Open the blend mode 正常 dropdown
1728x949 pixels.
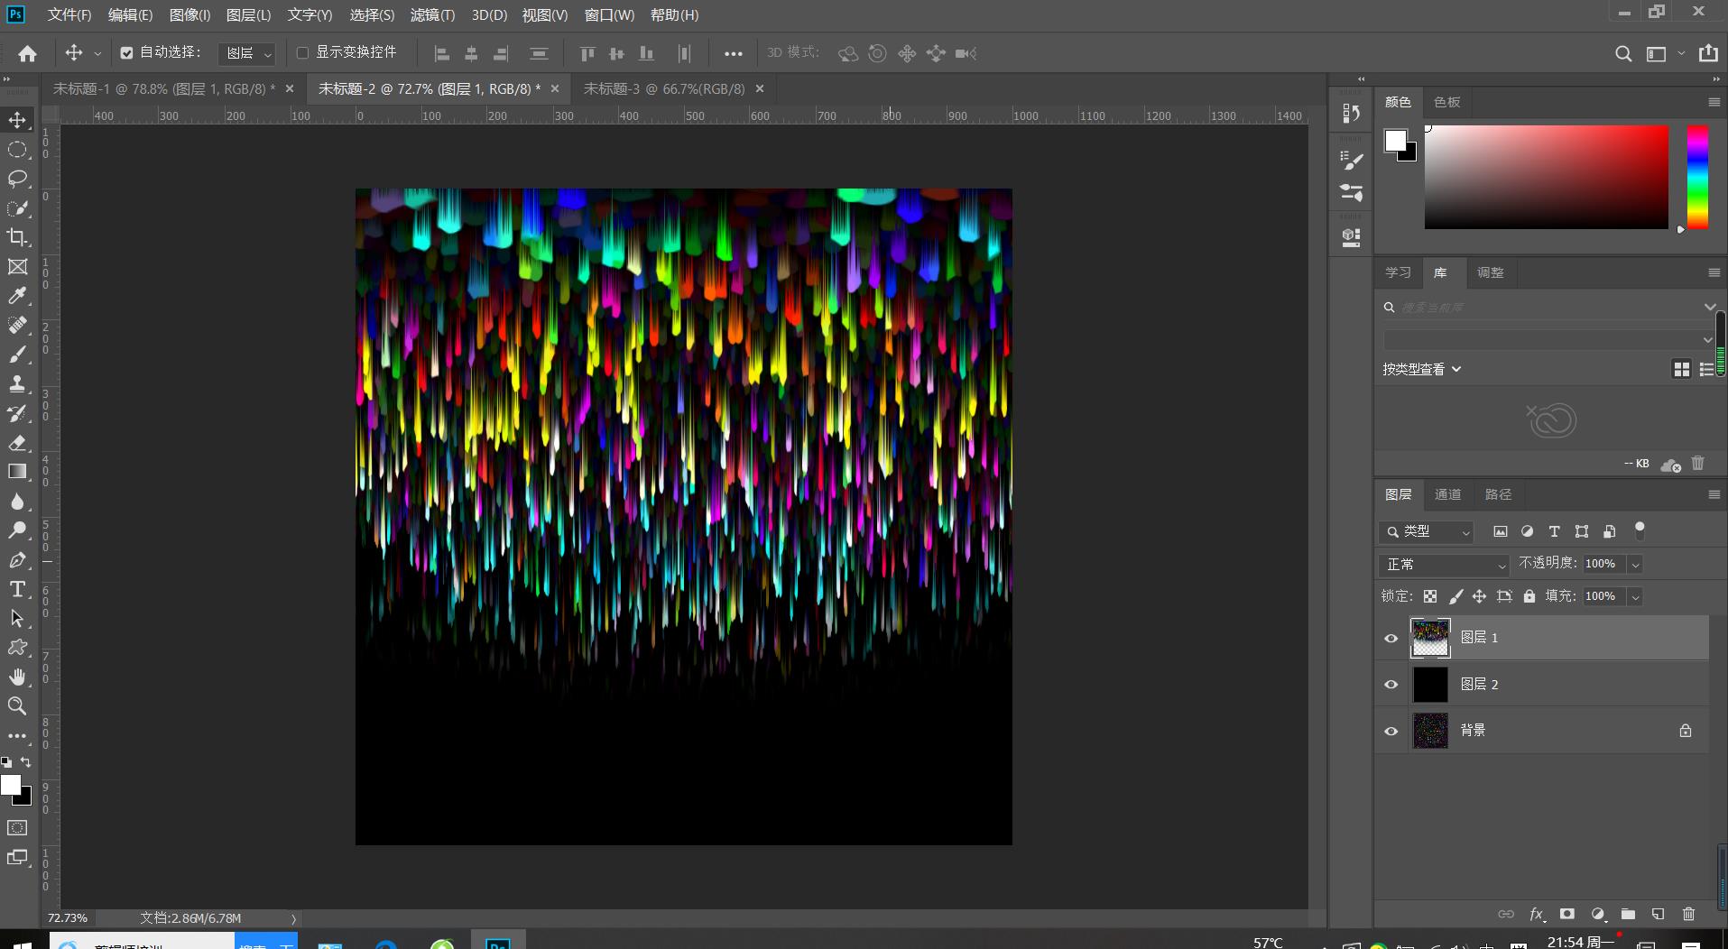pyautogui.click(x=1444, y=565)
